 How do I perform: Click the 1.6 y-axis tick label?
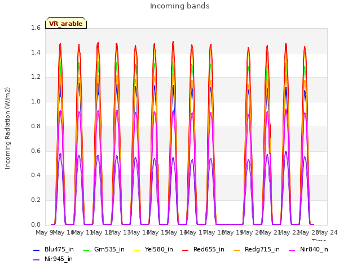pos(36,28)
